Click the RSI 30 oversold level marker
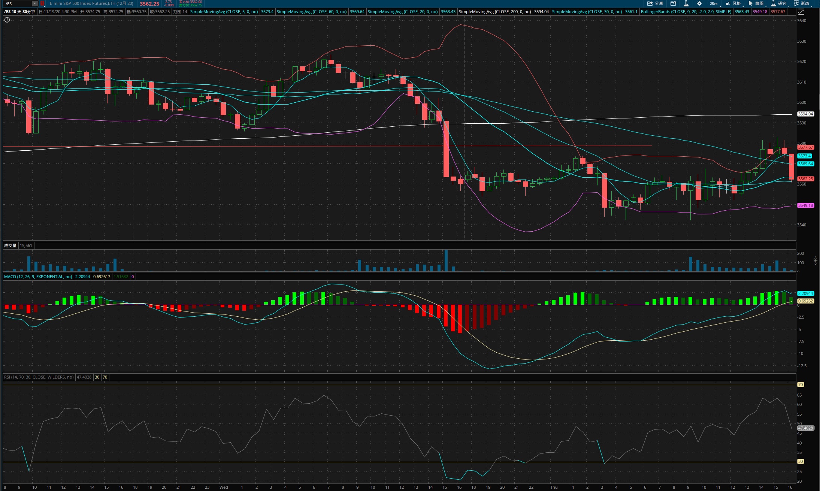This screenshot has height=491, width=820. pyautogui.click(x=801, y=461)
